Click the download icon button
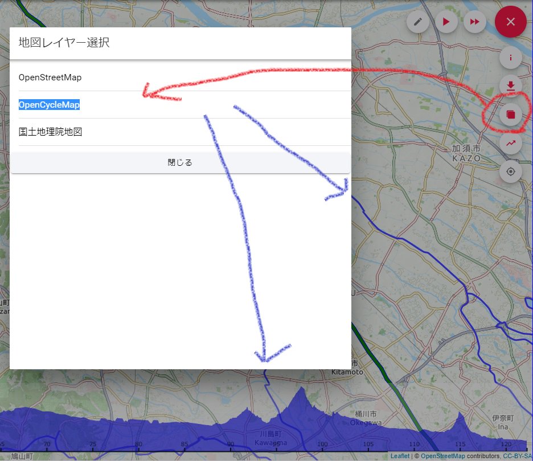 pyautogui.click(x=511, y=85)
